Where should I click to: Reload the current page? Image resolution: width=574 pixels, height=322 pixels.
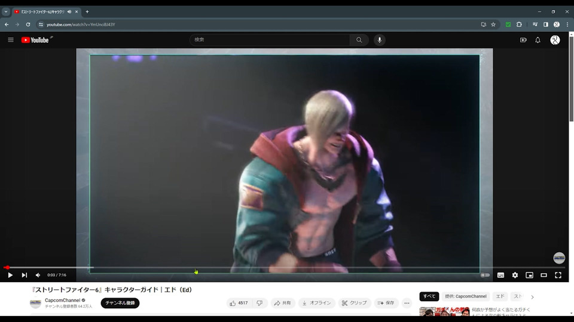(28, 24)
